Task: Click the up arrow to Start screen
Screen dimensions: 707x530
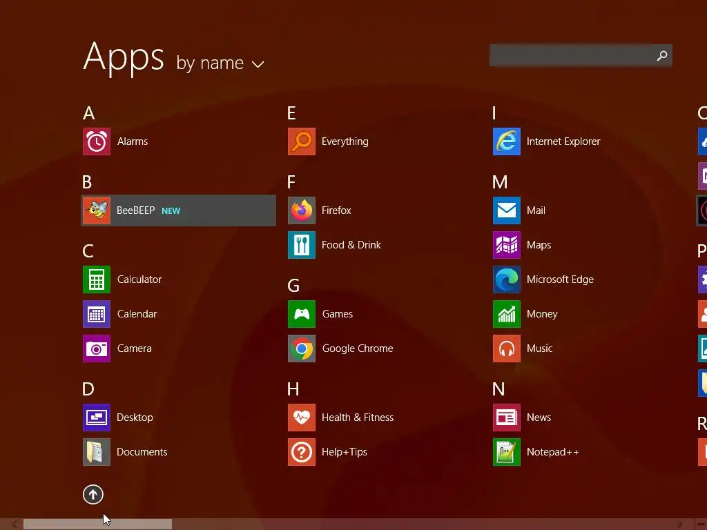Action: pyautogui.click(x=93, y=494)
